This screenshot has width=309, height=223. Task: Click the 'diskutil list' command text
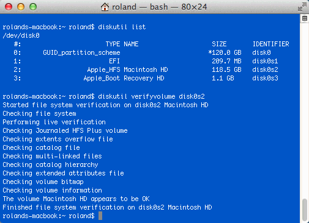point(122,27)
